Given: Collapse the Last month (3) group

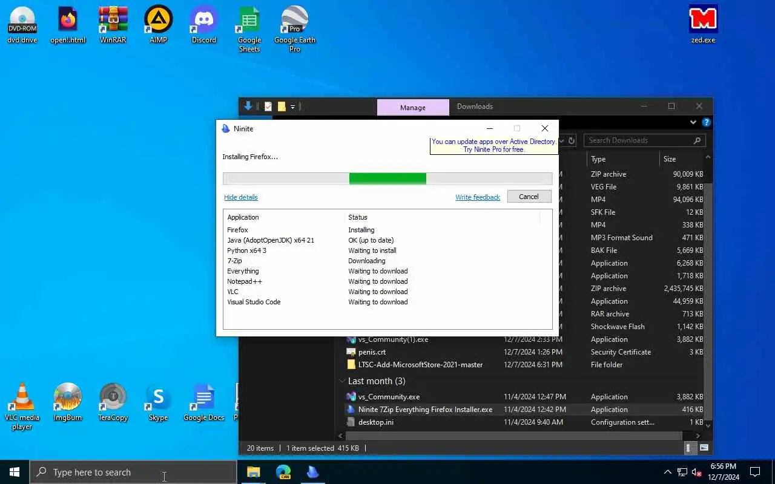Looking at the screenshot, I should pos(342,381).
